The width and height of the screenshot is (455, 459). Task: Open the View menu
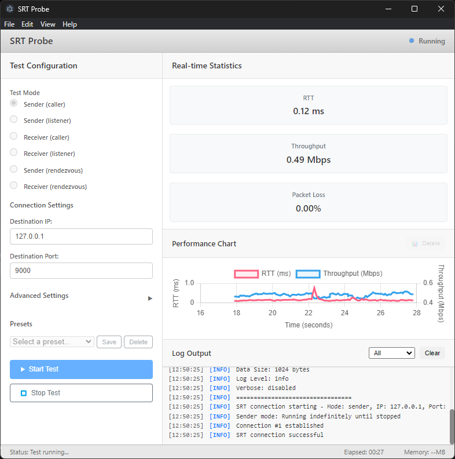[48, 24]
